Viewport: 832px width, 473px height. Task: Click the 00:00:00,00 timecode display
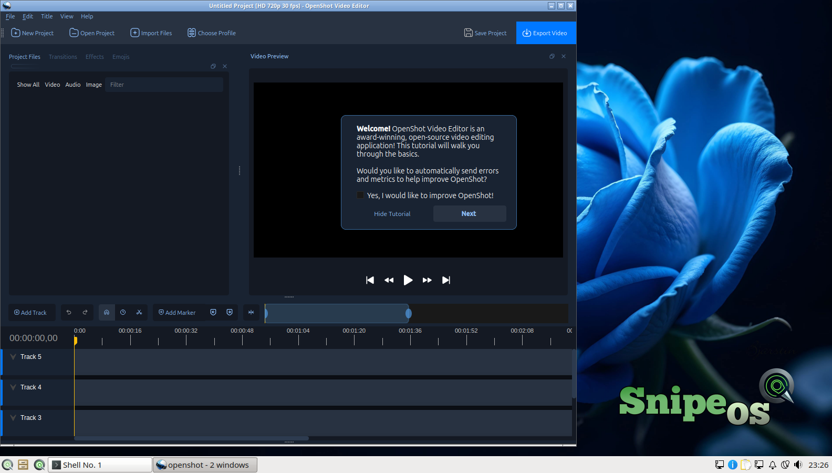34,338
